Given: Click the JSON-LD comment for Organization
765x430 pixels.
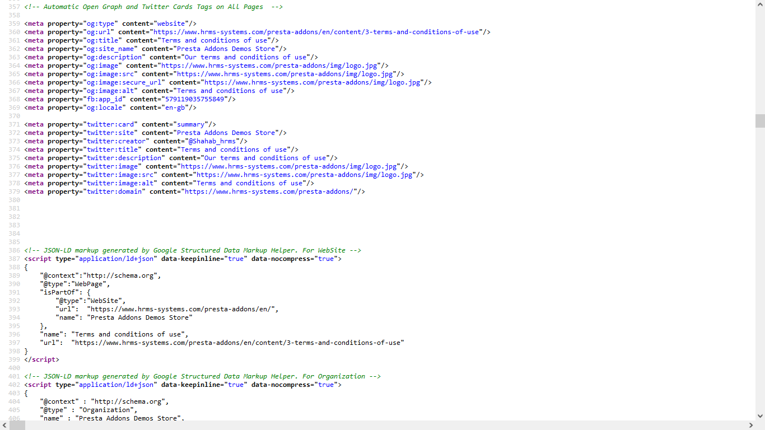Looking at the screenshot, I should coord(202,376).
